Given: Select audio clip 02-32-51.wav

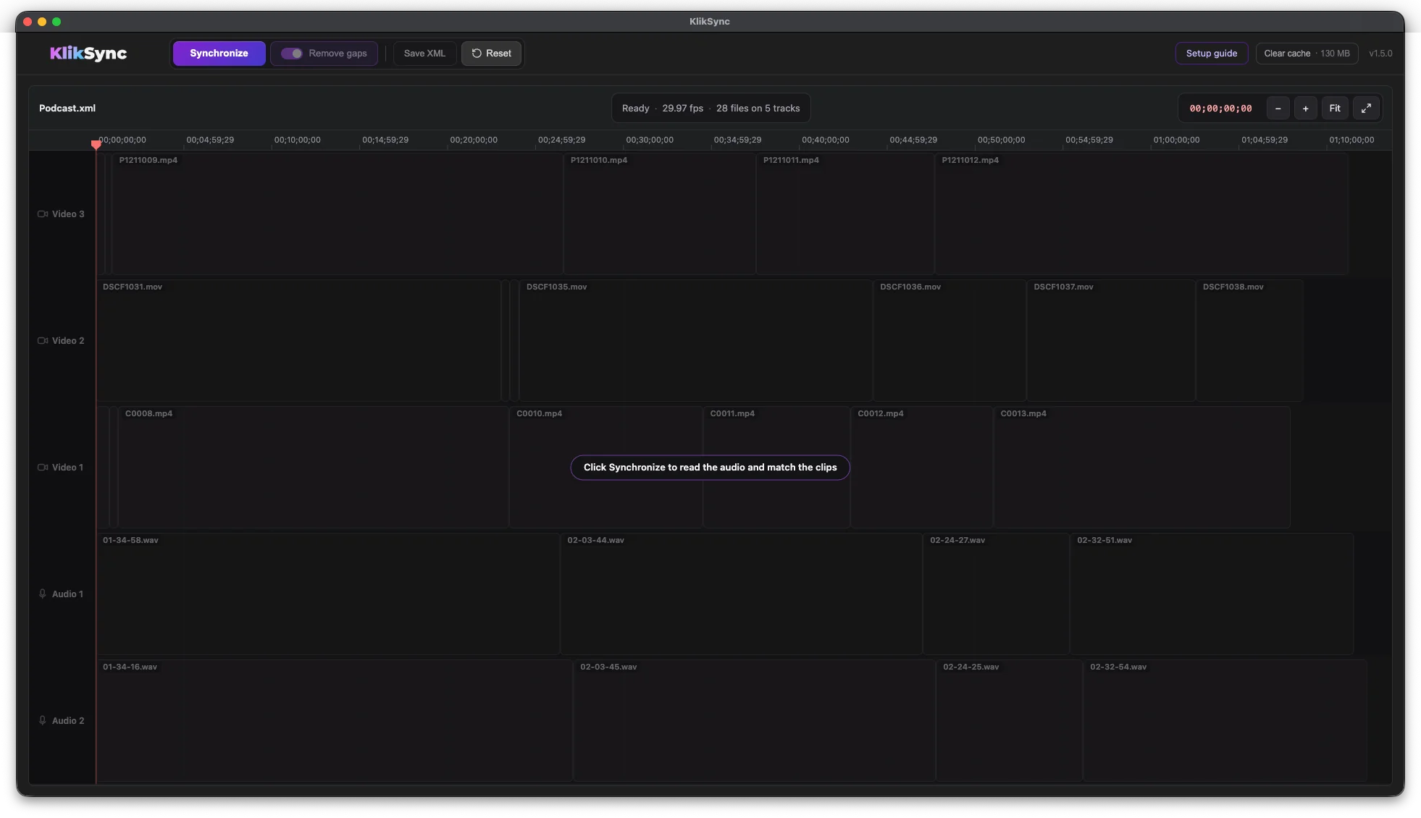Looking at the screenshot, I should point(1212,594).
